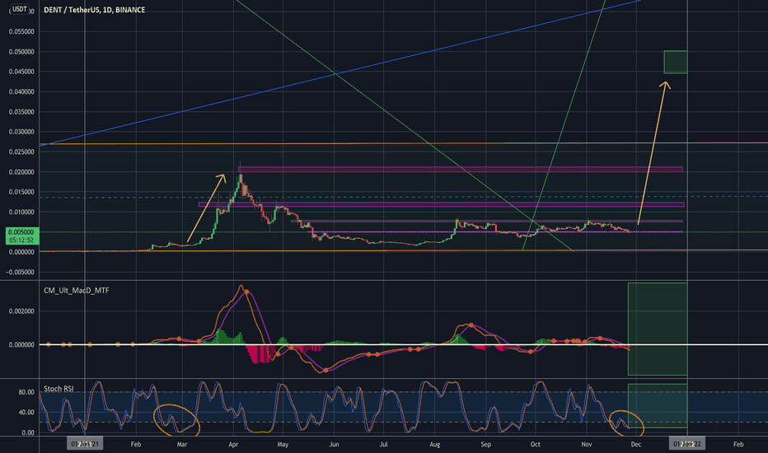Click the Apr label on time axis
Viewport: 768px width, 453px height.
click(233, 444)
